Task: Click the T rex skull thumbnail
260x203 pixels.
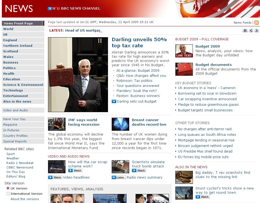Action: click(x=184, y=177)
